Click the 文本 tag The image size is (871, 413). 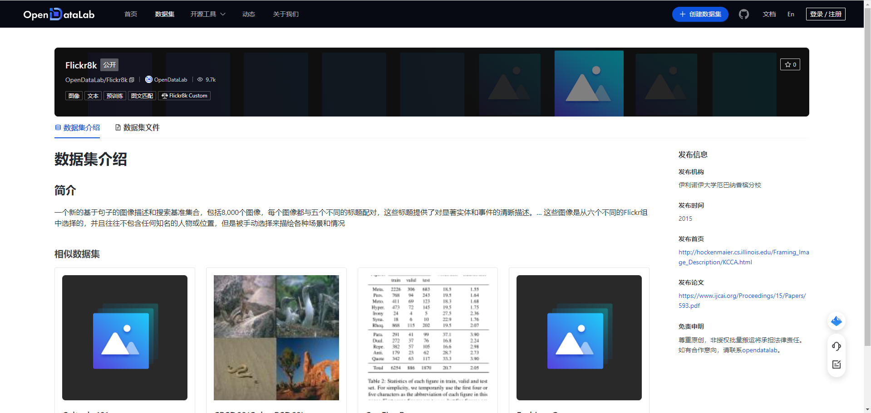point(93,96)
